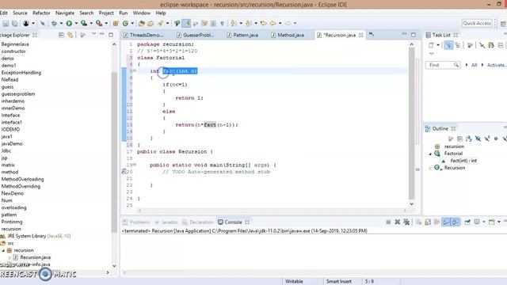Open the Back history dropdown arrow

280,23
